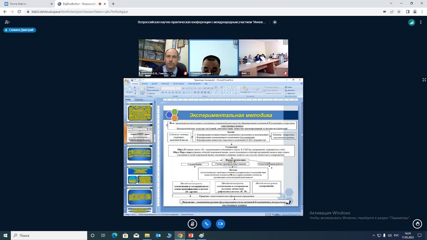Open File Explorer from the taskbar
Image resolution: width=427 pixels, height=240 pixels.
(x=147, y=235)
